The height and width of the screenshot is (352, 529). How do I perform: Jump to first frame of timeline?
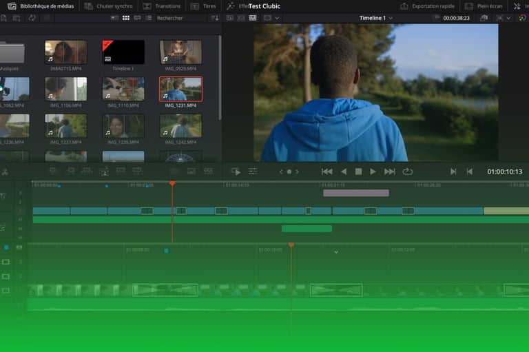click(x=326, y=172)
